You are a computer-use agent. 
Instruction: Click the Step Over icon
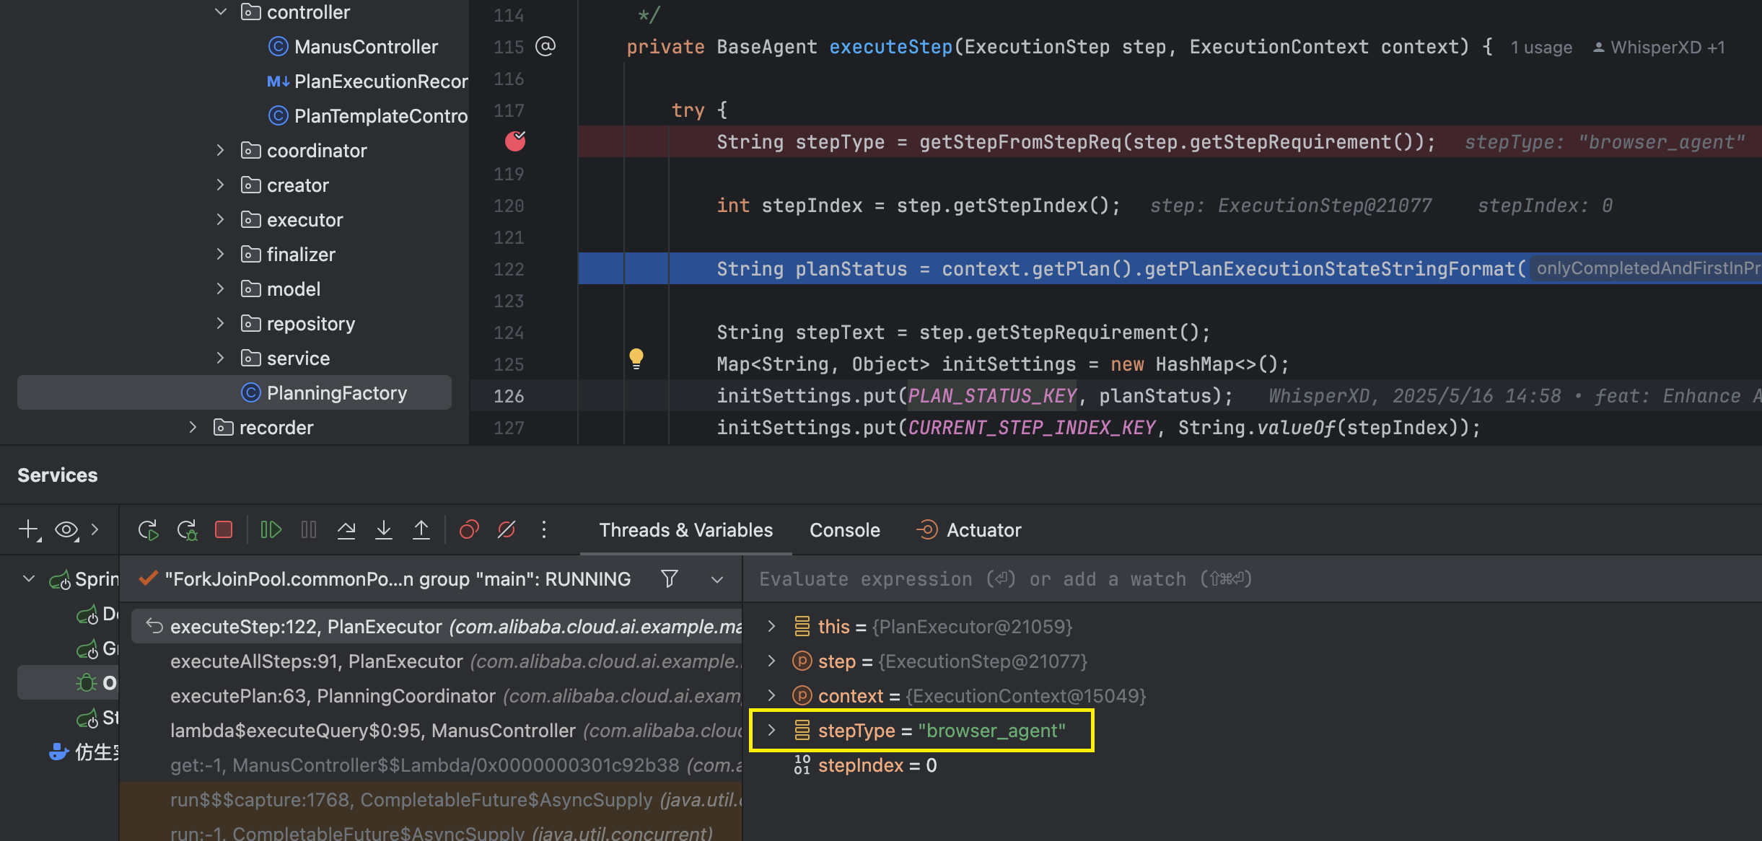(346, 530)
